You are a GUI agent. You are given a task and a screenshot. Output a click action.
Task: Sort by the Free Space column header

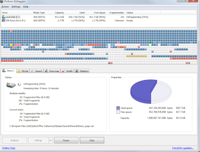(96, 13)
